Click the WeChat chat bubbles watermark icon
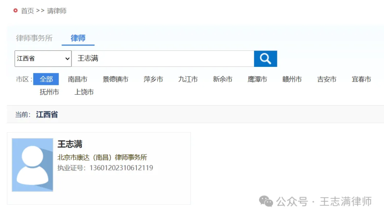Image resolution: width=384 pixels, height=217 pixels. (266, 202)
